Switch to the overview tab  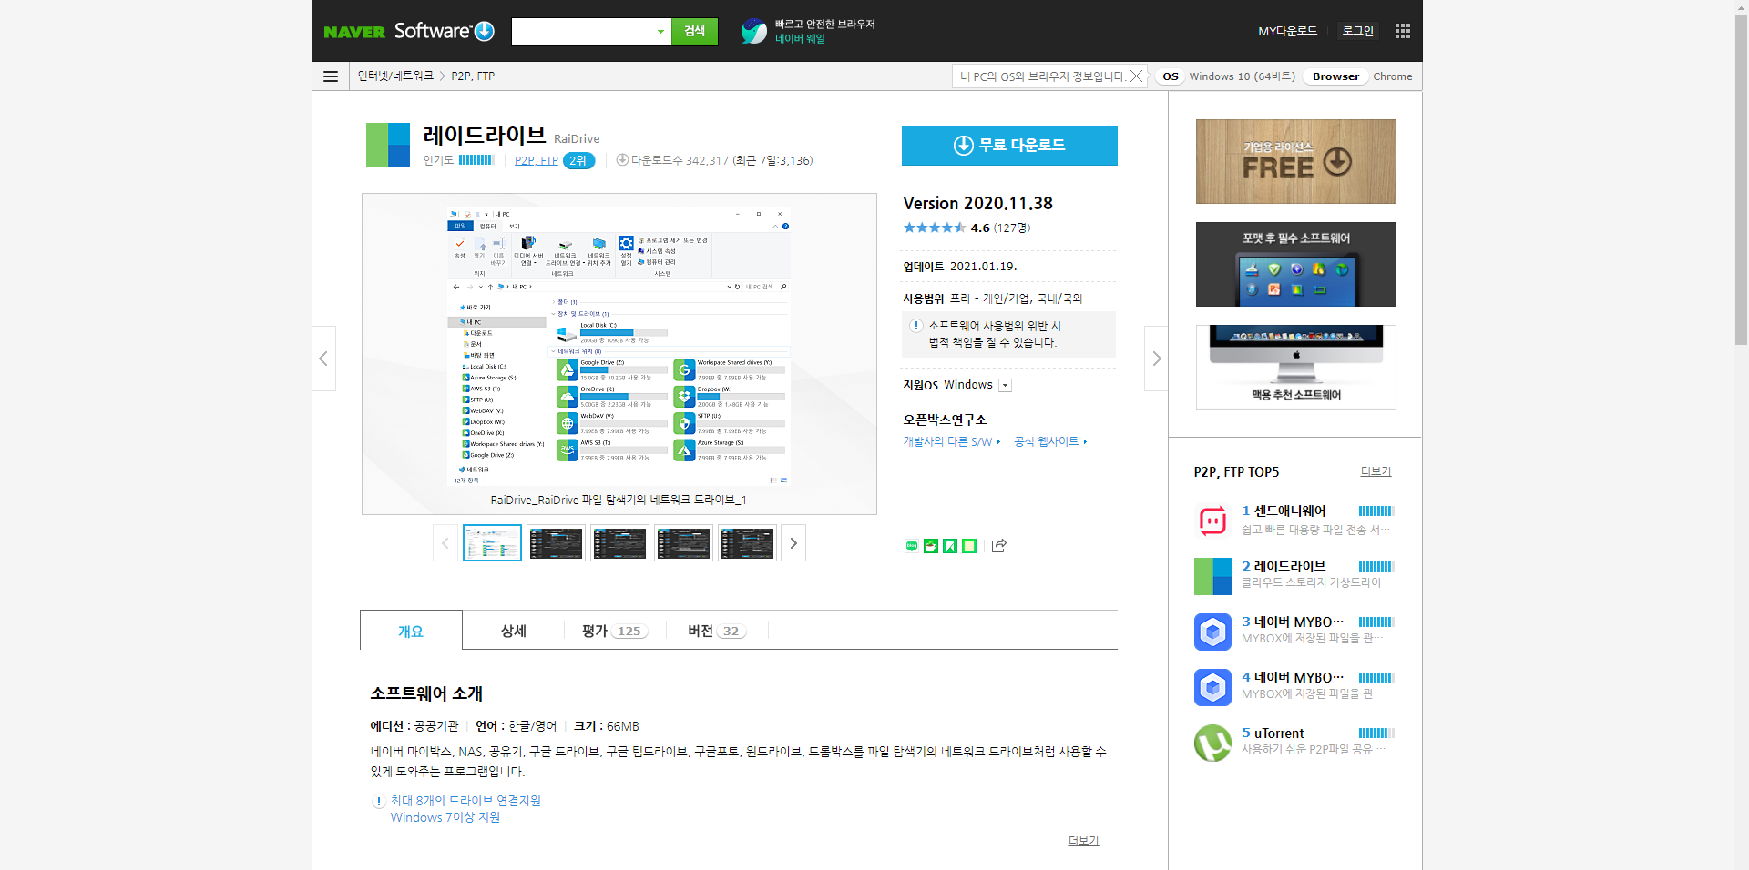pyautogui.click(x=411, y=631)
